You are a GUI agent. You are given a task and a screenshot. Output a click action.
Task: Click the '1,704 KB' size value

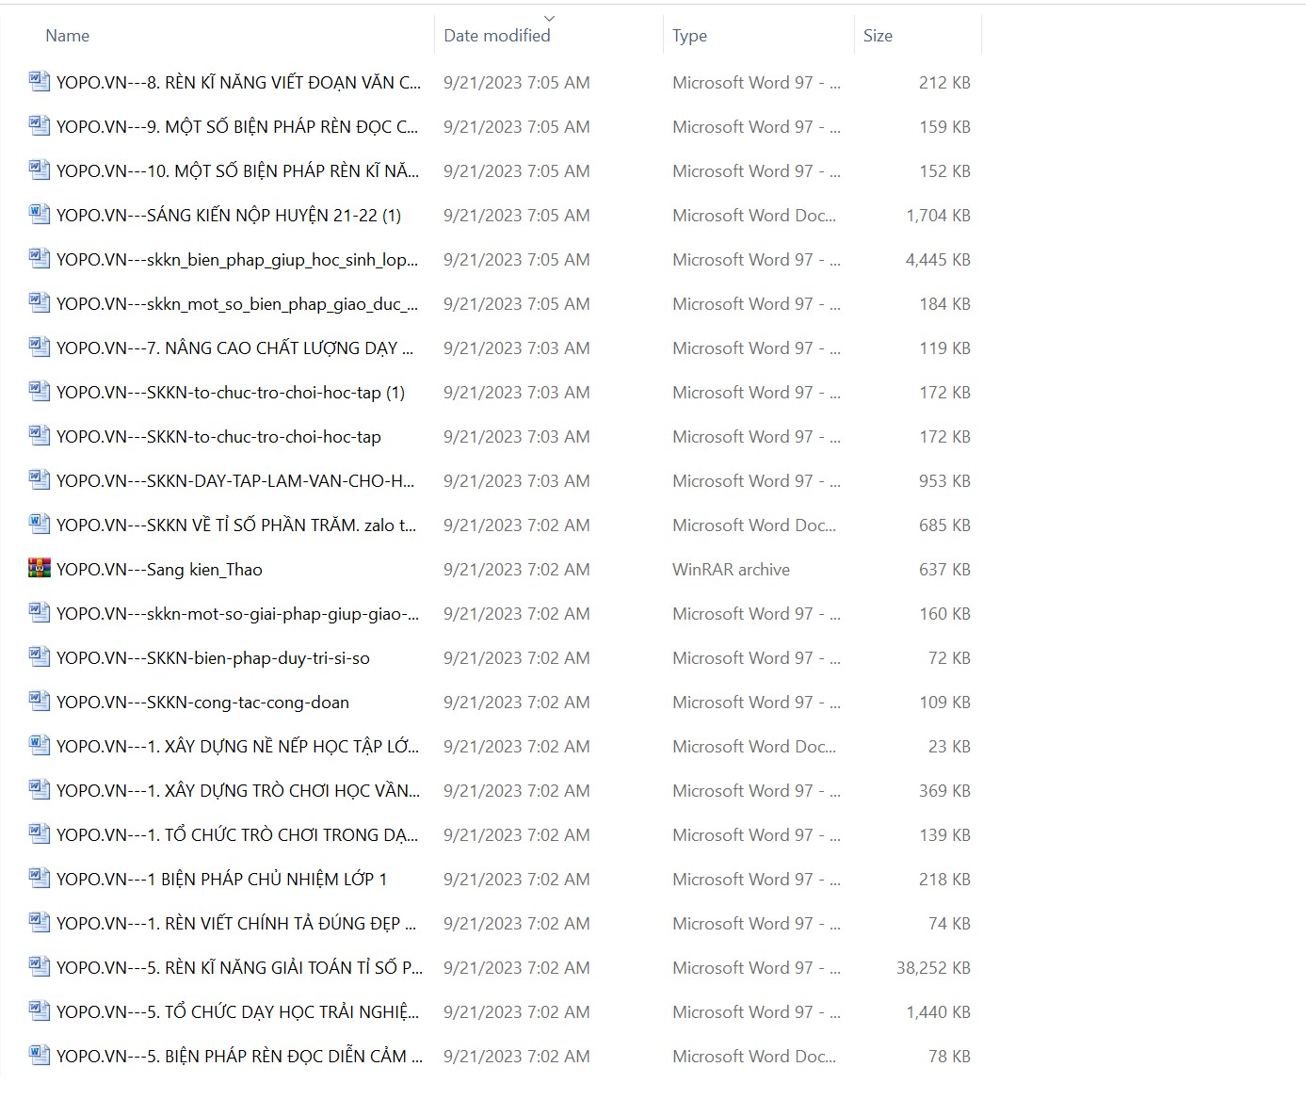(x=938, y=216)
